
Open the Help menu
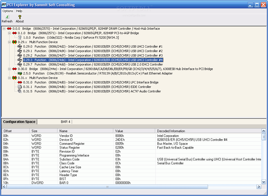coord(19,11)
